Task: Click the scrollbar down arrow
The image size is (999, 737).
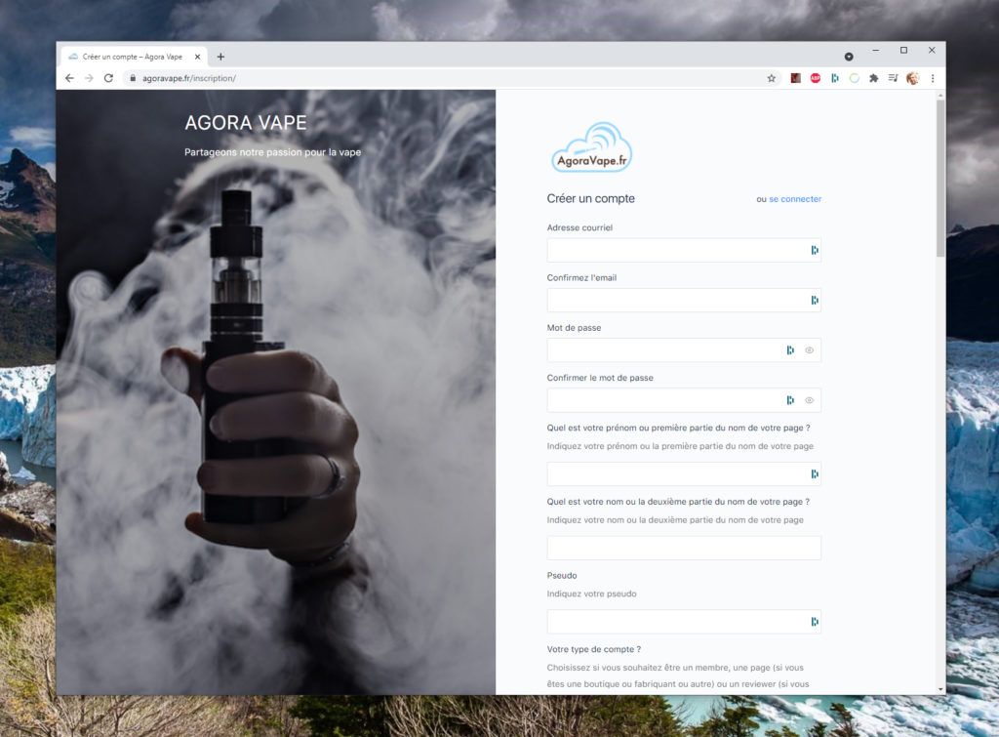Action: (940, 689)
